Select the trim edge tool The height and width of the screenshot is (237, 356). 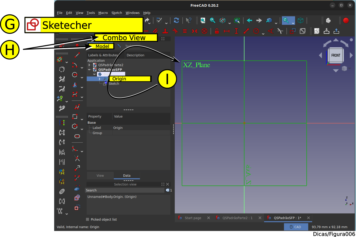[x=77, y=158]
